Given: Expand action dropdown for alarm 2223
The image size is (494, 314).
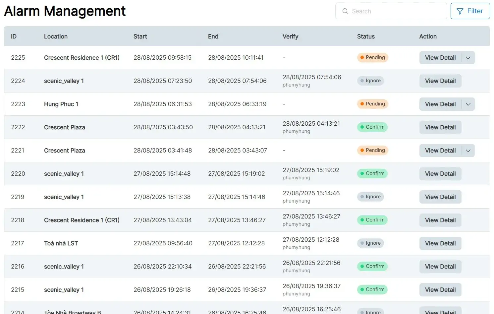Looking at the screenshot, I should coord(468,104).
